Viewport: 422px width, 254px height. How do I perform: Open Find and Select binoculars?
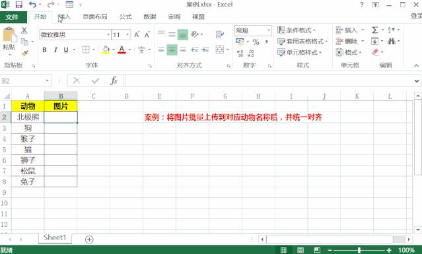[392, 41]
